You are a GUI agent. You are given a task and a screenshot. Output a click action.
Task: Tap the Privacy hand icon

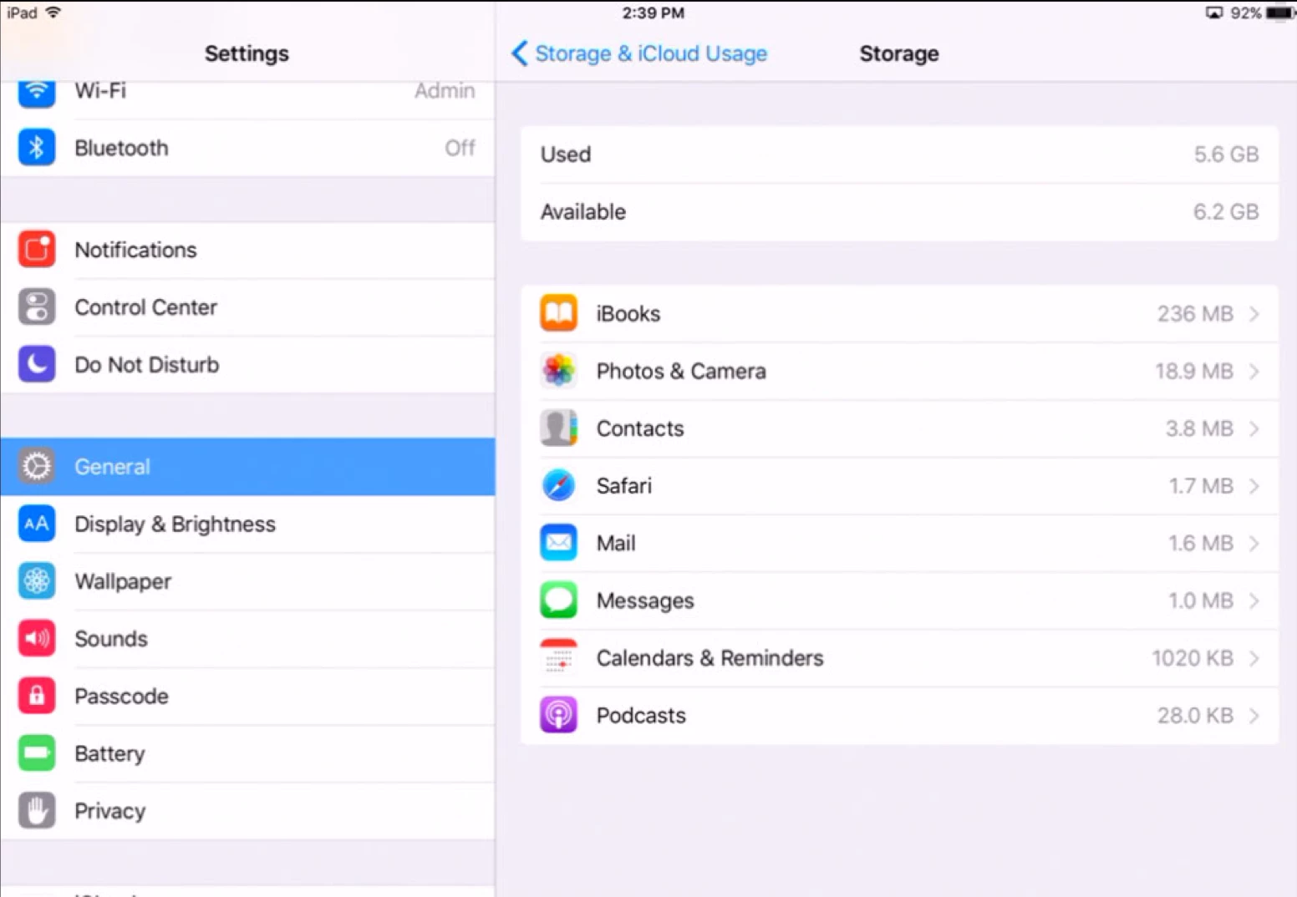pos(37,811)
